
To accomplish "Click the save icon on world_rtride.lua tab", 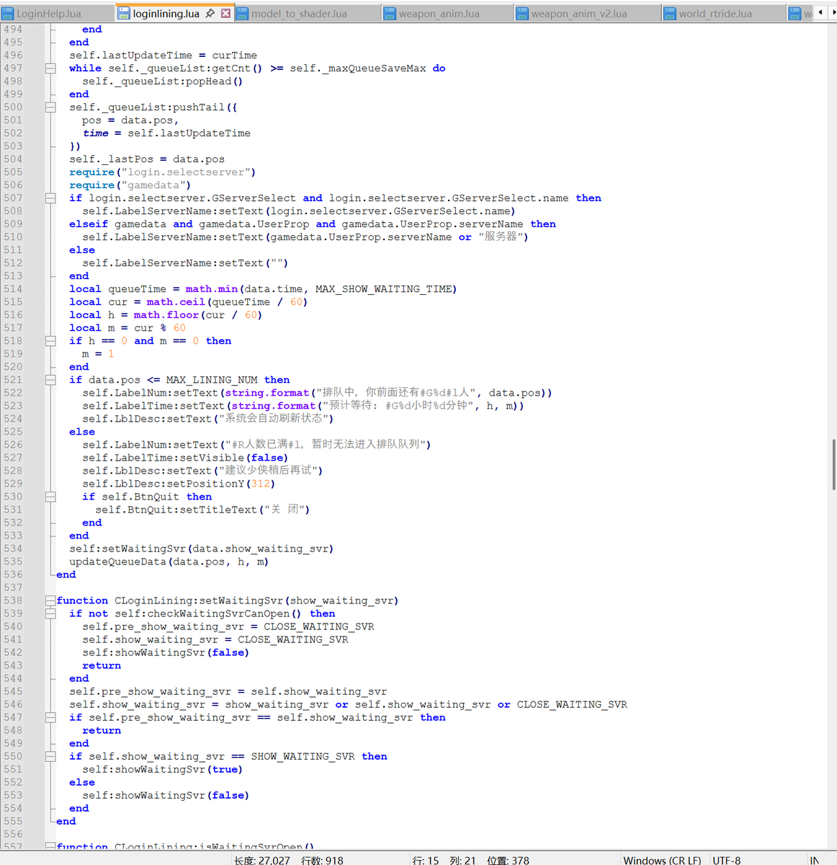I will coord(670,14).
